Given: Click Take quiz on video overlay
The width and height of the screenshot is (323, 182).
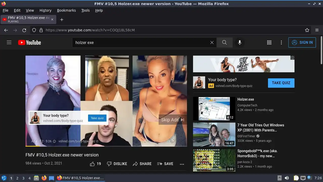Looking at the screenshot, I should [x=97, y=118].
